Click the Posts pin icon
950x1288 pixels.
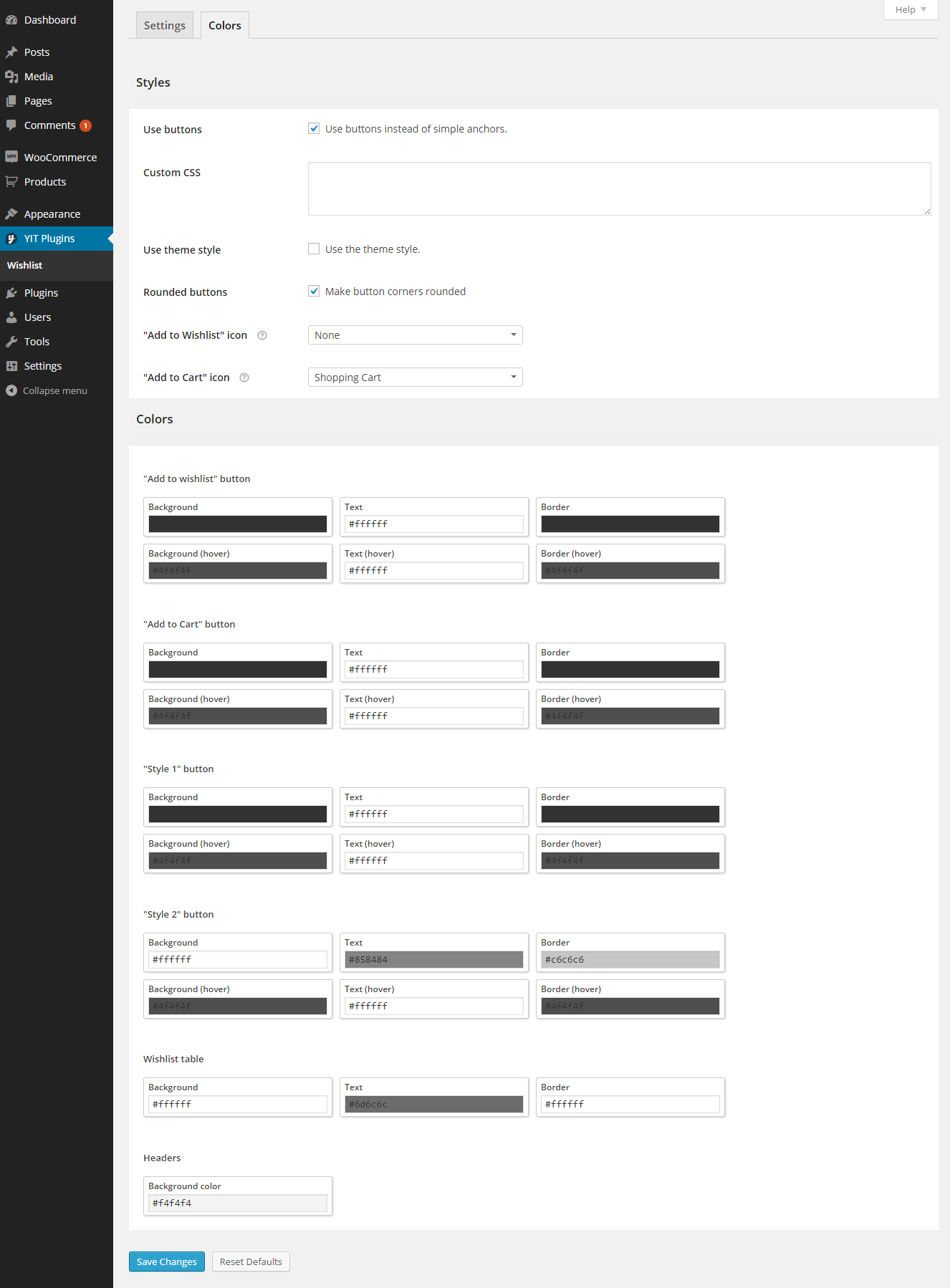11,52
